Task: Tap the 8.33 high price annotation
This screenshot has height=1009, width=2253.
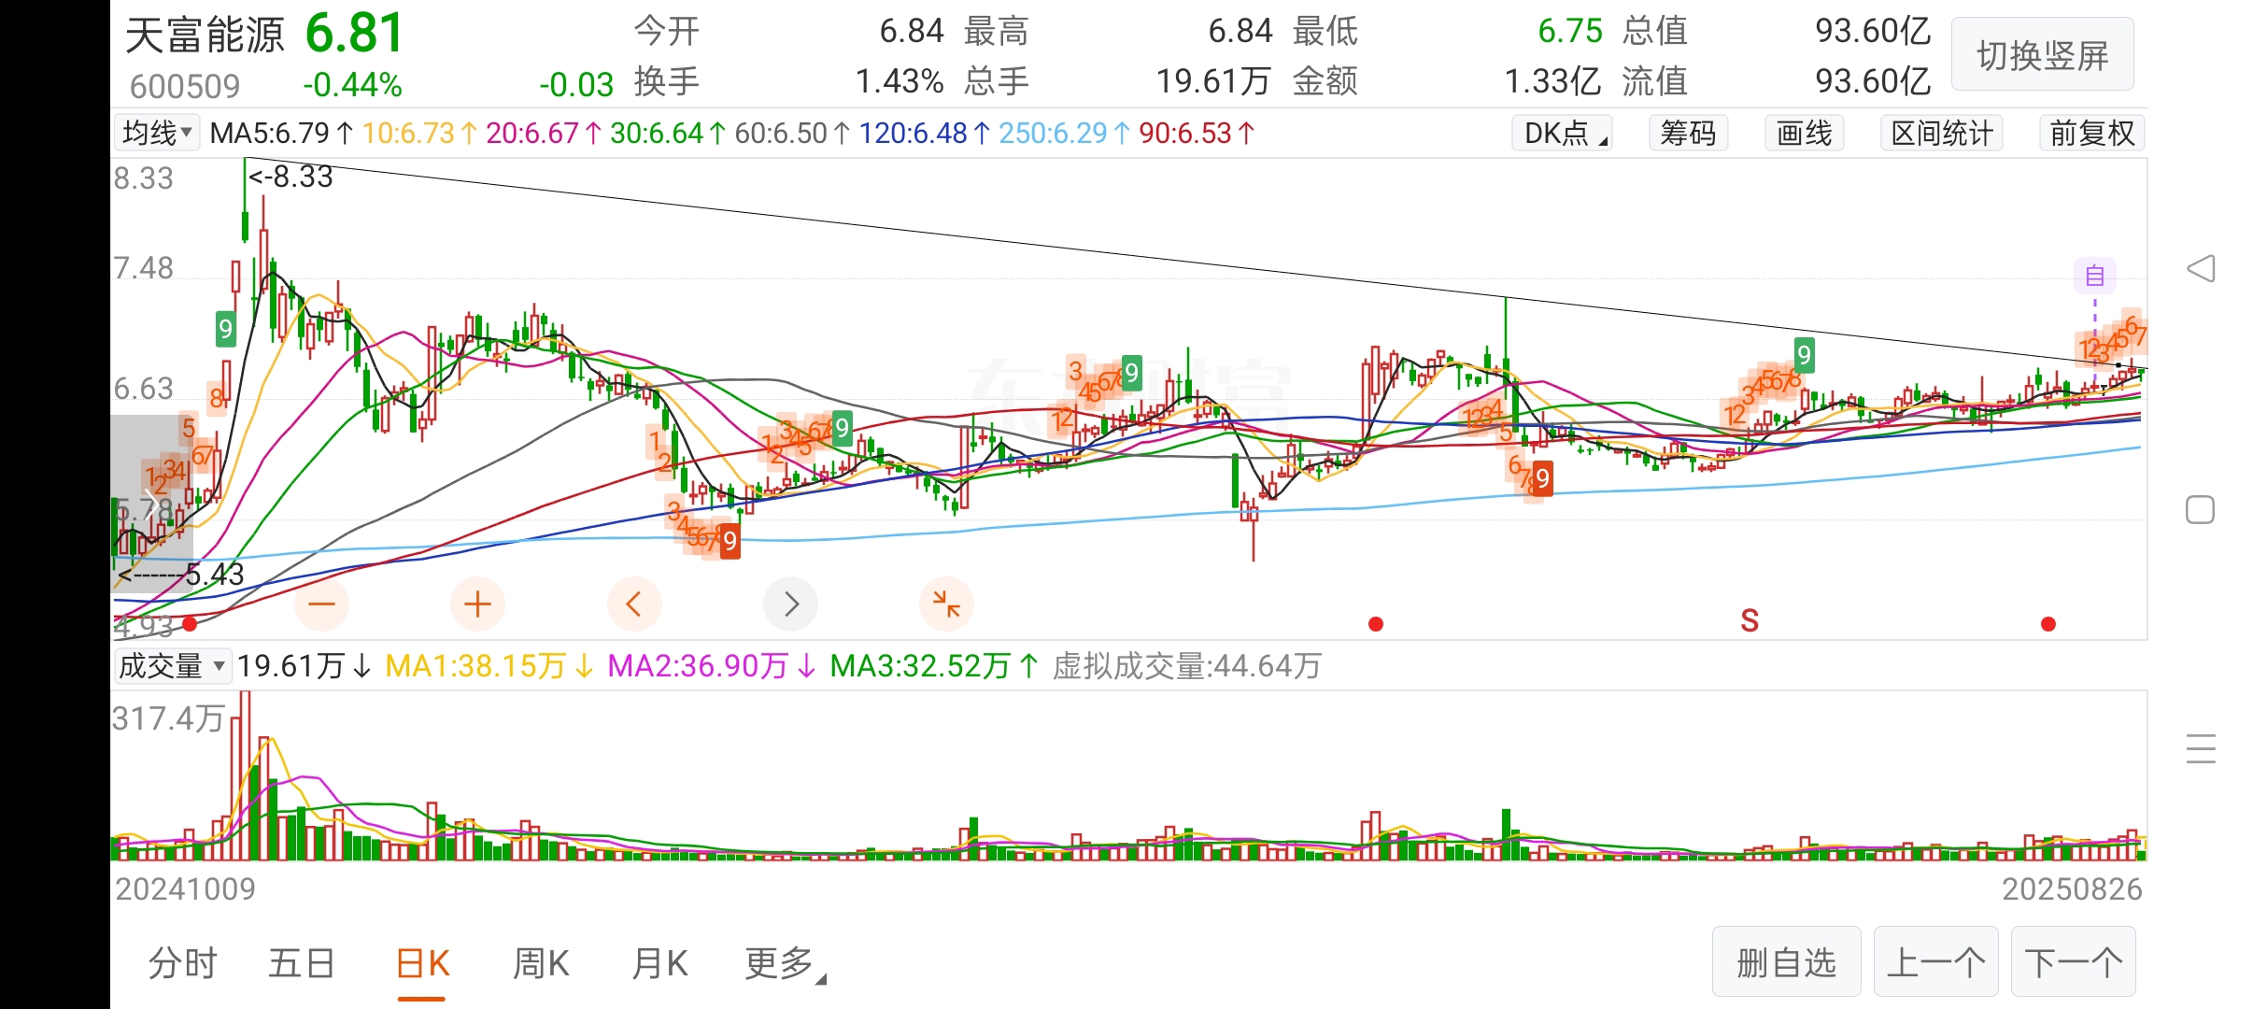Action: 290,177
